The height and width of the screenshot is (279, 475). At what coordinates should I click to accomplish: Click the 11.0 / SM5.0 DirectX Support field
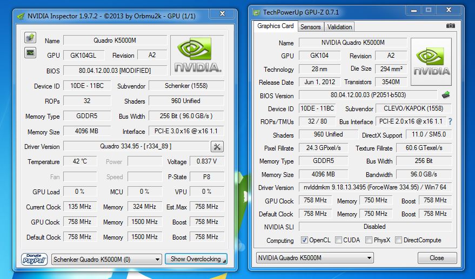pos(429,134)
